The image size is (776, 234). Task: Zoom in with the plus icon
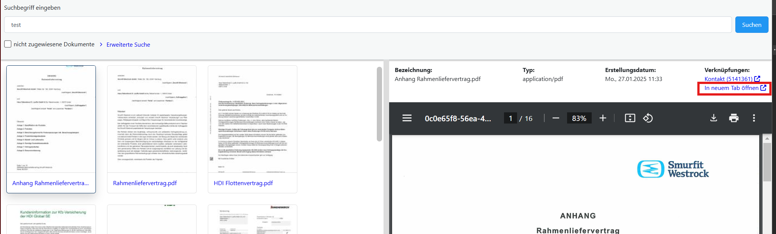pyautogui.click(x=603, y=118)
